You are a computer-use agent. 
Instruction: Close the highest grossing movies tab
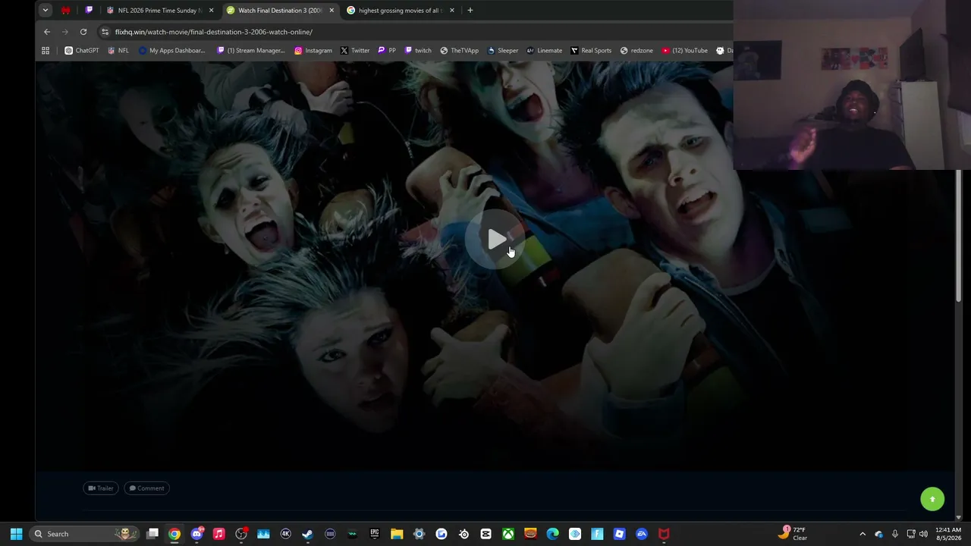click(452, 11)
